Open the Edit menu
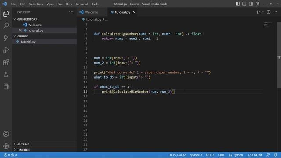Screen dimensions: 281x158 22,4
